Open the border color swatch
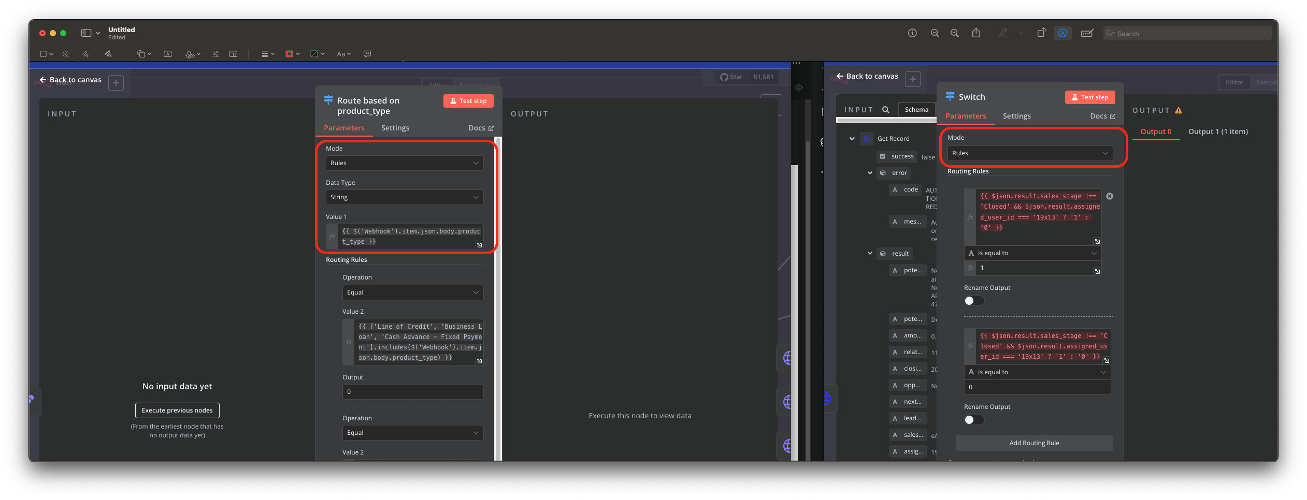This screenshot has width=1307, height=500. point(293,54)
